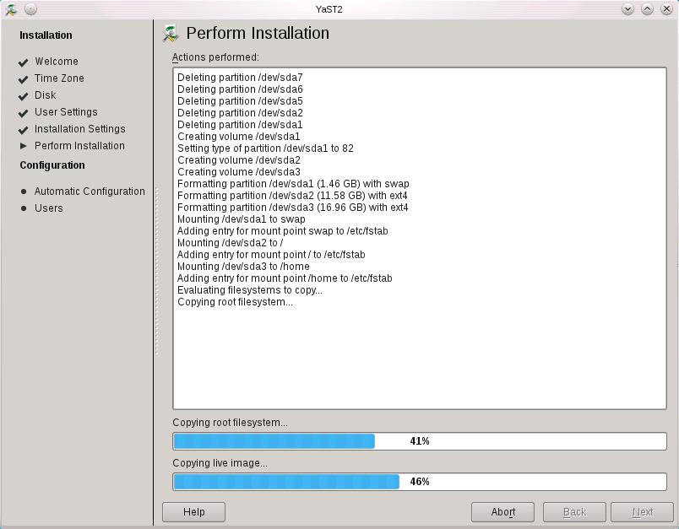Select Users under Configuration

tap(50, 208)
